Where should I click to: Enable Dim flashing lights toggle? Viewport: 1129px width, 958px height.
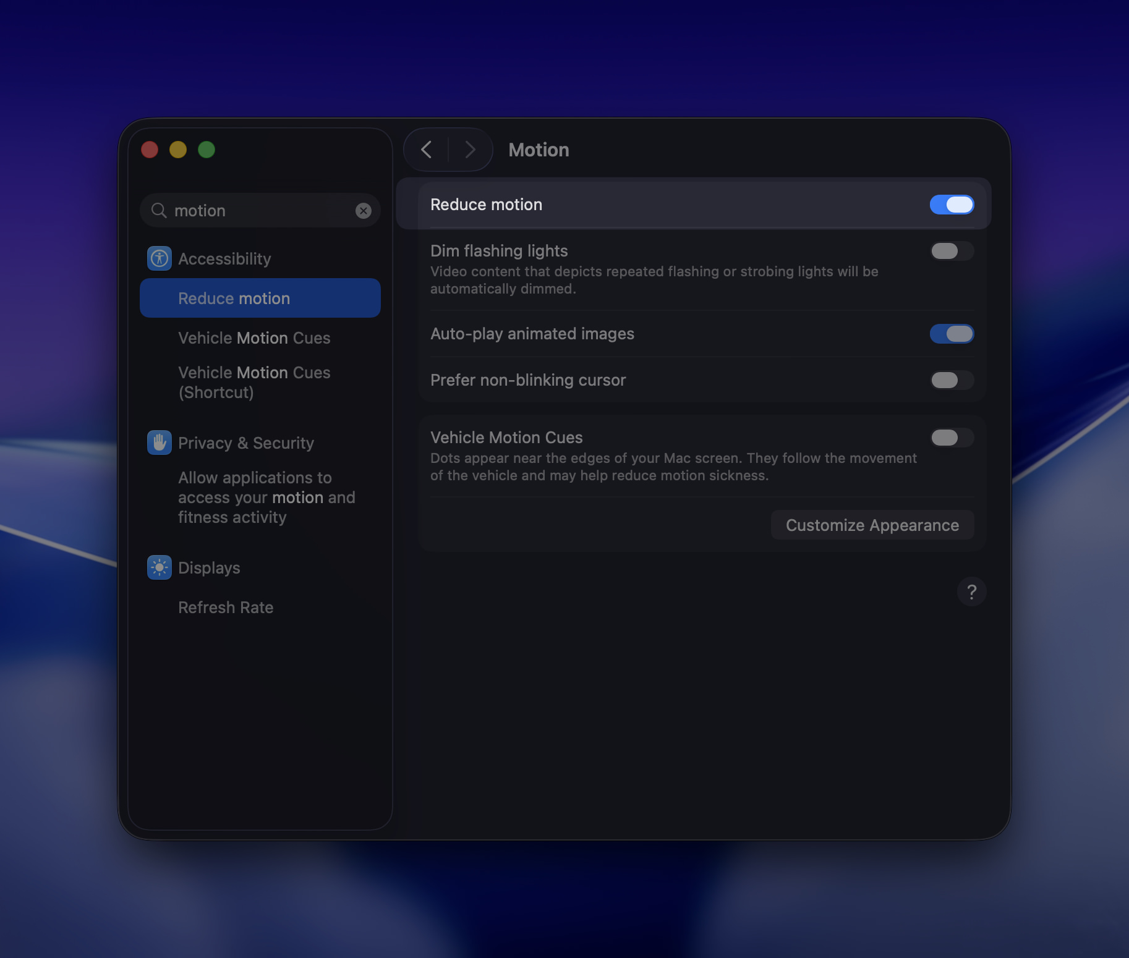(952, 251)
